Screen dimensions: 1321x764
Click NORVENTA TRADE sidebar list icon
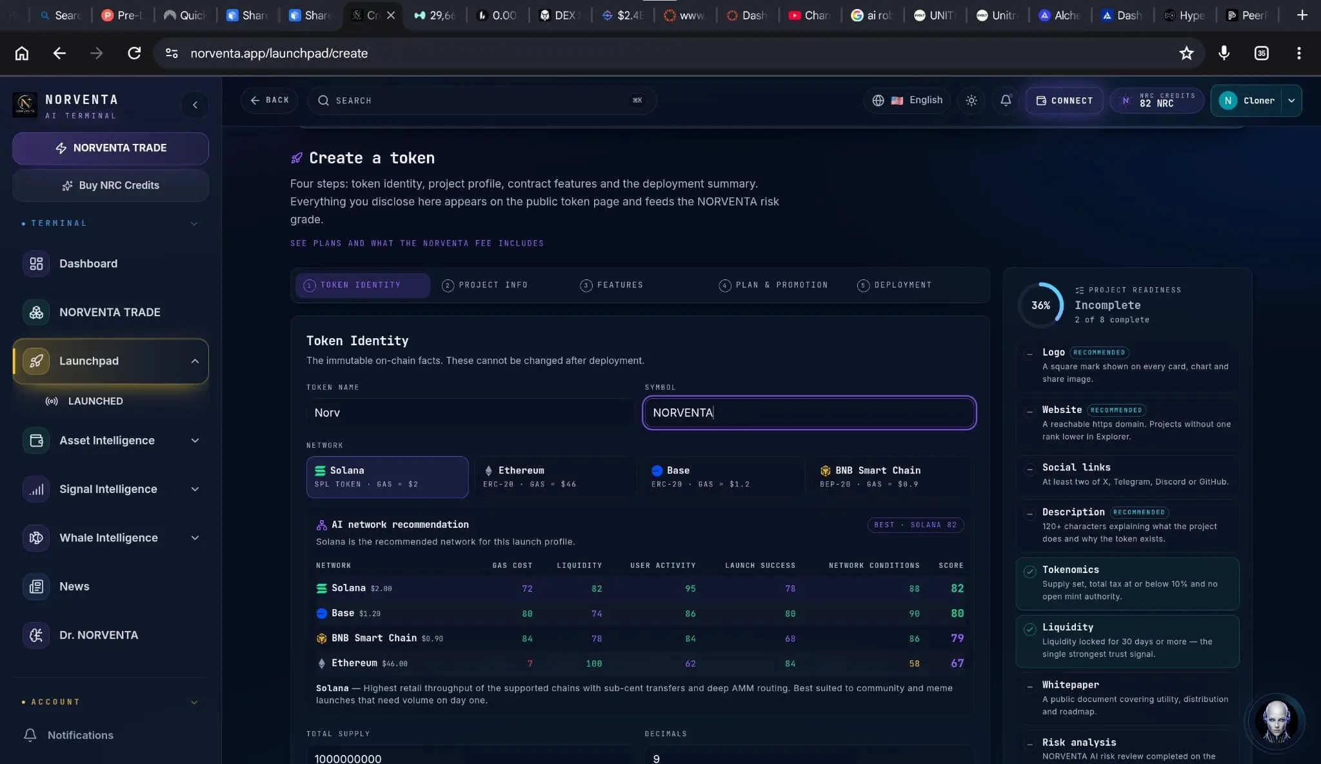point(36,312)
